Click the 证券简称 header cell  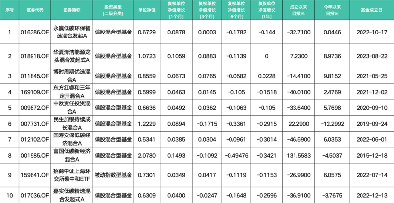pyautogui.click(x=72, y=10)
